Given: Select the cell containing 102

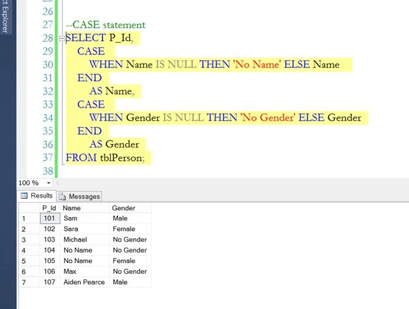Looking at the screenshot, I should pyautogui.click(x=50, y=229).
